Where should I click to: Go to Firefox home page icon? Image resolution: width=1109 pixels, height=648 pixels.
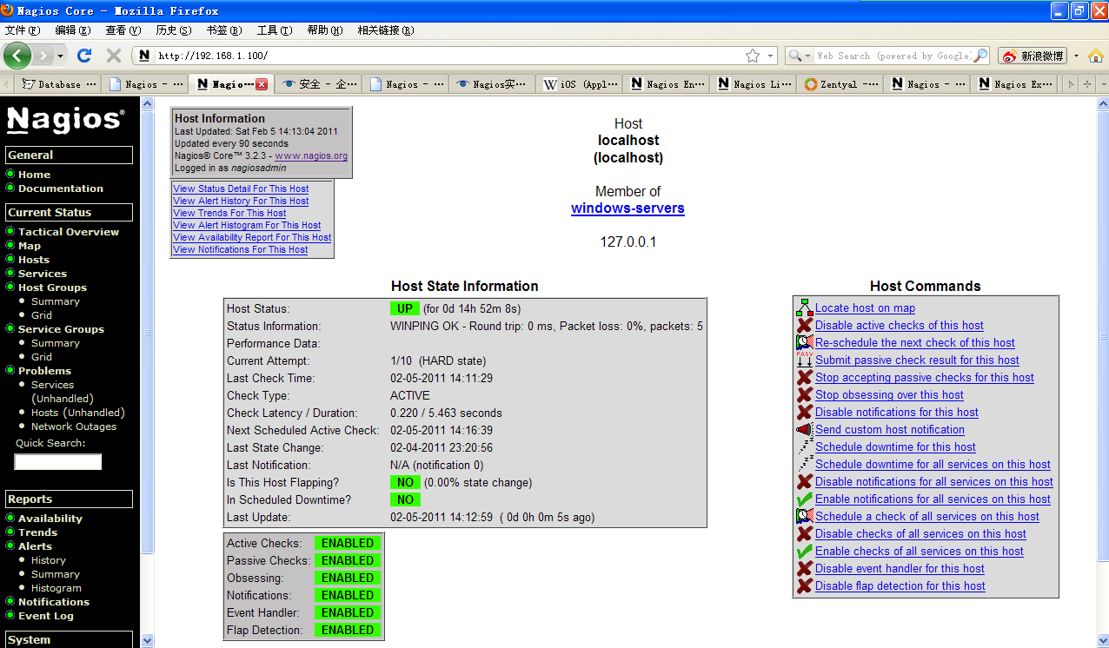[1095, 56]
